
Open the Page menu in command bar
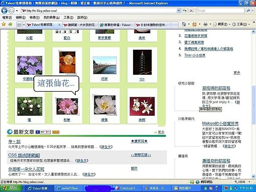click(221, 25)
